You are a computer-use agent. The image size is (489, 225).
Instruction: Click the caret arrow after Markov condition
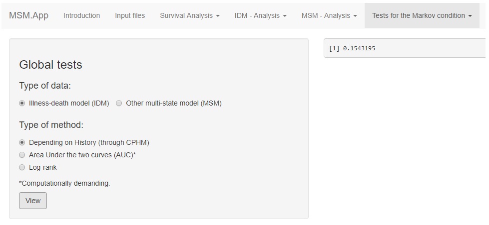pyautogui.click(x=470, y=16)
